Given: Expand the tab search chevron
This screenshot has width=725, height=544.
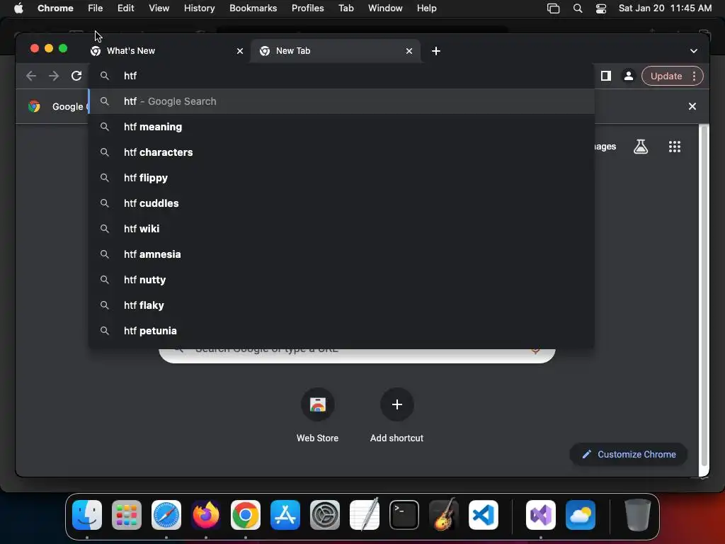Looking at the screenshot, I should click(x=694, y=51).
